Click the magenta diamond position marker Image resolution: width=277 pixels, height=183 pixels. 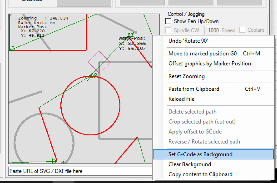point(99,61)
